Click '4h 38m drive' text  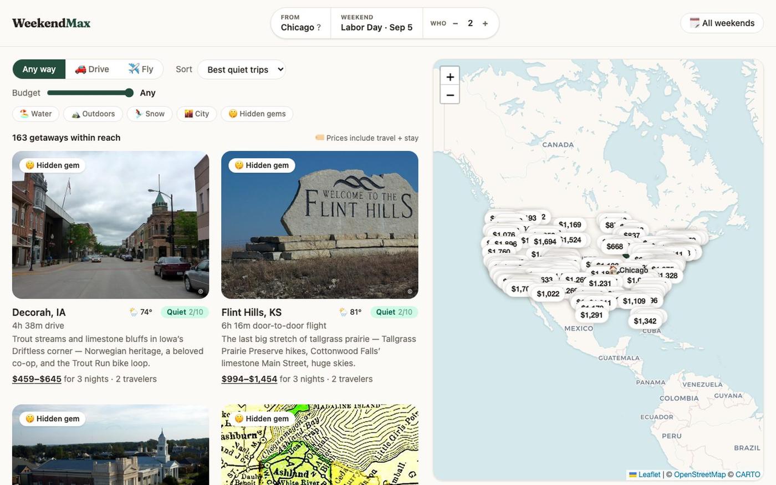click(x=38, y=325)
